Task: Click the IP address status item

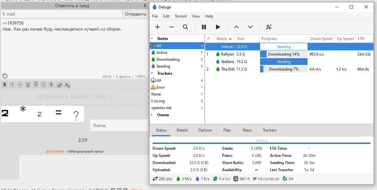Action: click(x=266, y=179)
